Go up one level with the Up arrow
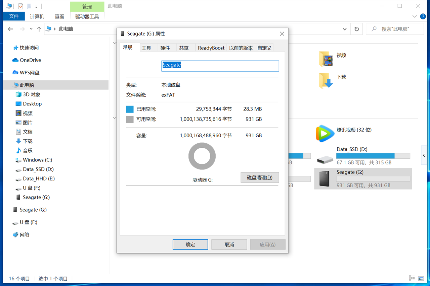 click(39, 29)
